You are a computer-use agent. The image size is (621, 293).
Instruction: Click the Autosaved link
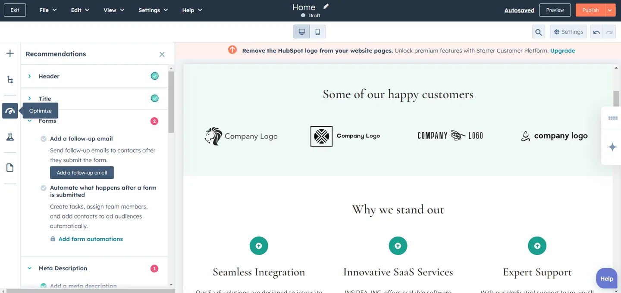point(519,10)
